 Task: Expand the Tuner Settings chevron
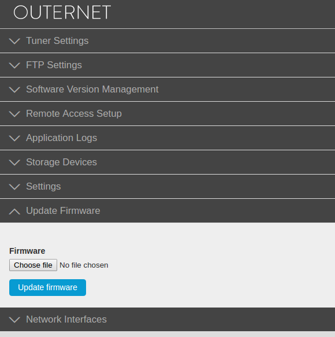tap(14, 41)
